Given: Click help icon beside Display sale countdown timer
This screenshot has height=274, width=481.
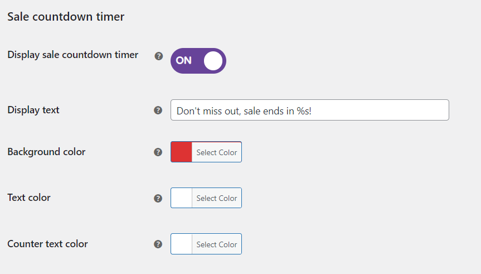Looking at the screenshot, I should point(158,56).
